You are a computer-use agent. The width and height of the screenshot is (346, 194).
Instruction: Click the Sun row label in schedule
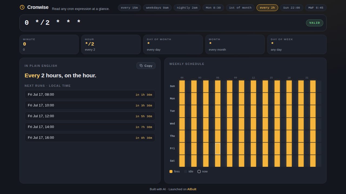pos(172,86)
